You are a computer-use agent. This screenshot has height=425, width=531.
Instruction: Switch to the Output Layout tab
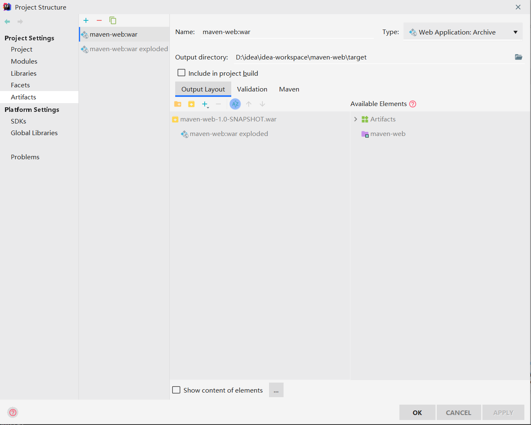coord(203,89)
